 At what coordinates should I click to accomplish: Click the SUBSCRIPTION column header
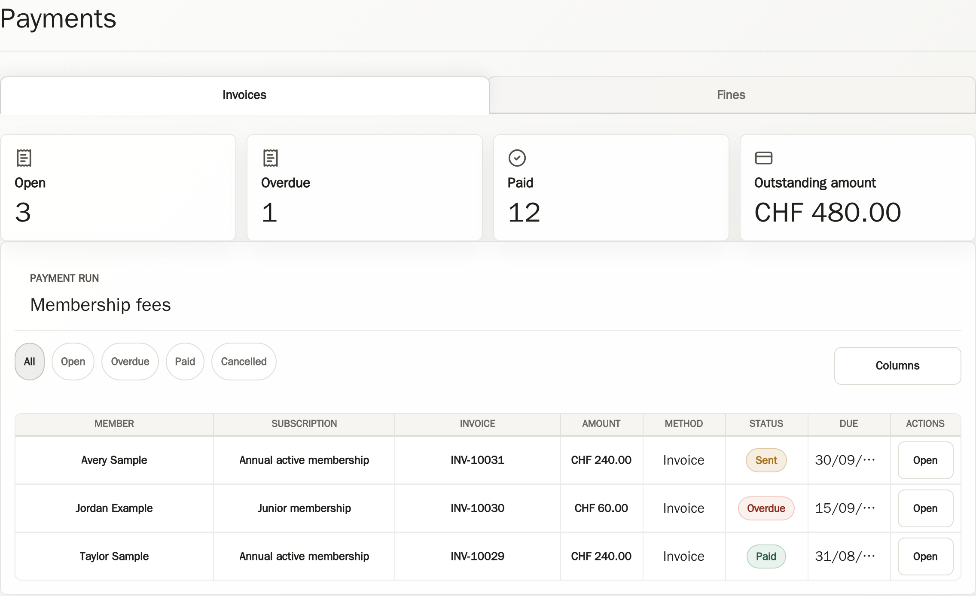point(304,424)
